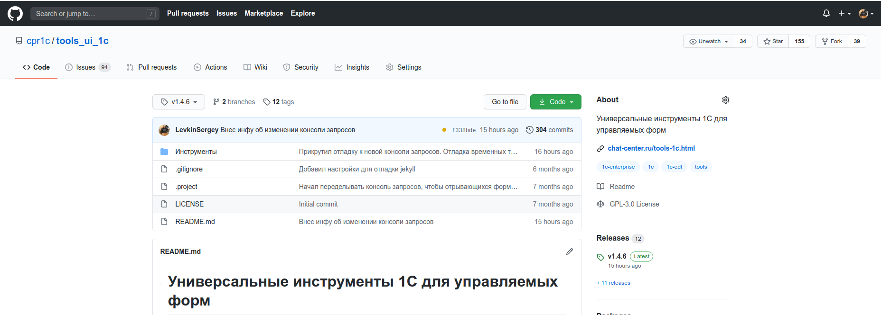881x315 pixels.
Task: Switch to the Issues tab
Action: [x=88, y=67]
